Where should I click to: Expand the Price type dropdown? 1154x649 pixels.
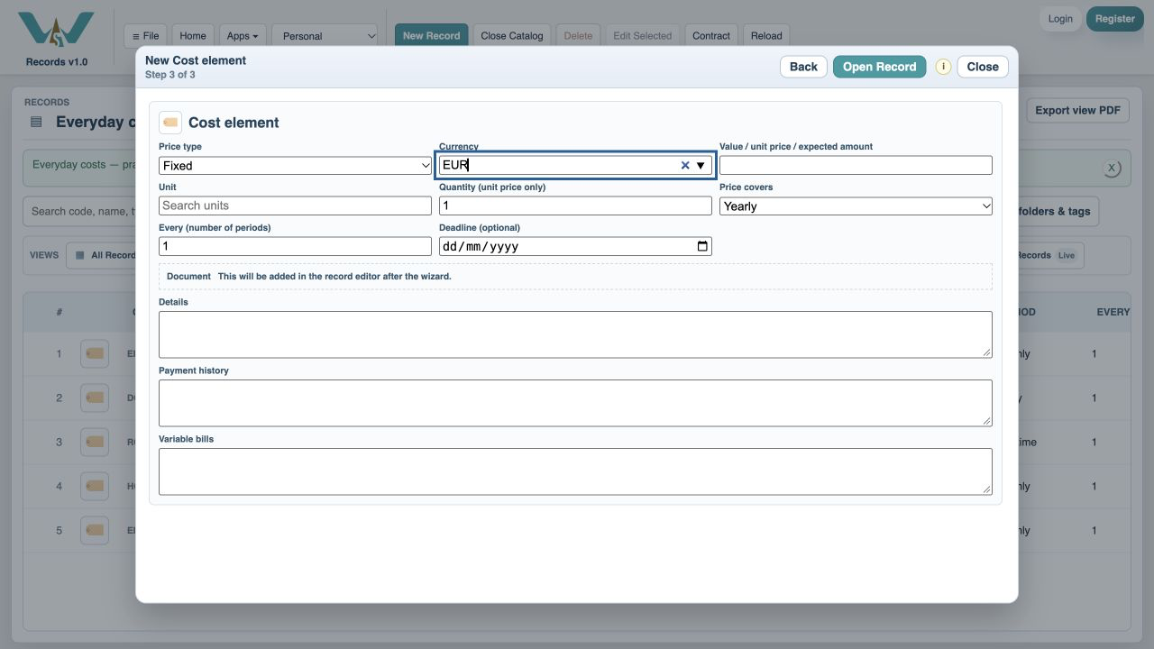pos(296,166)
